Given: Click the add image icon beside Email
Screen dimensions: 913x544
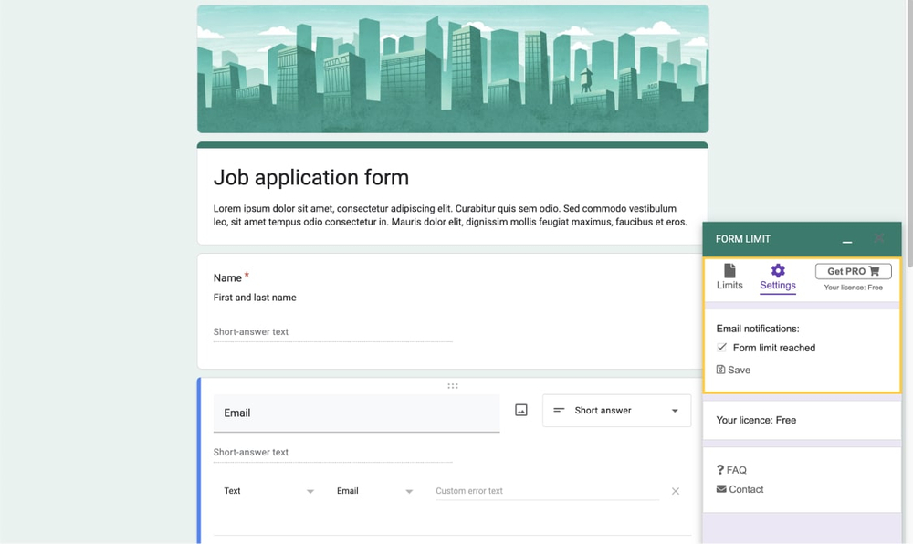Looking at the screenshot, I should (x=521, y=411).
